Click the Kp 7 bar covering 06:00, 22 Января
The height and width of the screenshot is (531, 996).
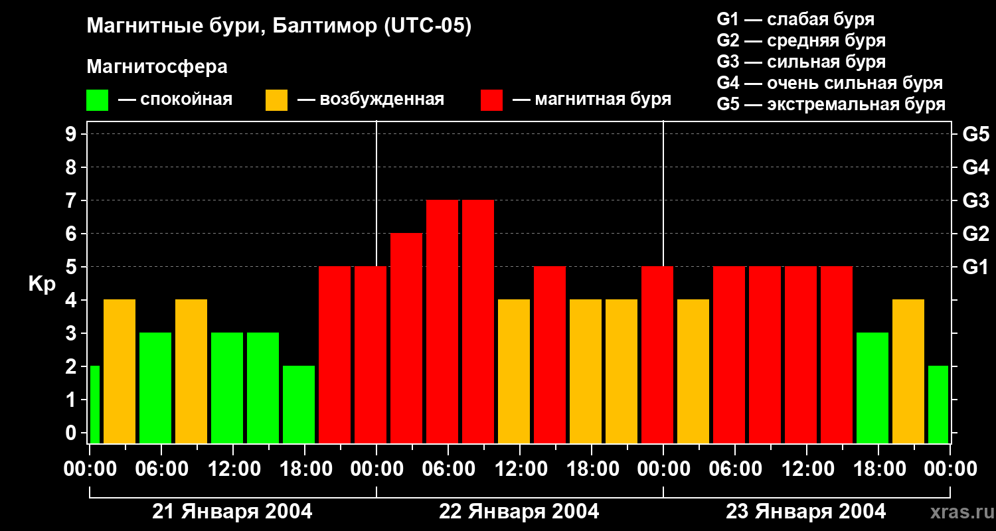click(x=442, y=321)
